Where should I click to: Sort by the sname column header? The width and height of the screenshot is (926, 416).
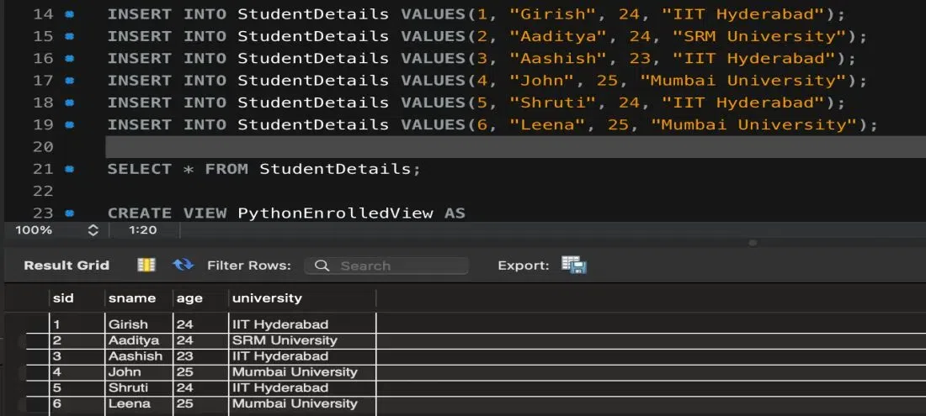132,298
